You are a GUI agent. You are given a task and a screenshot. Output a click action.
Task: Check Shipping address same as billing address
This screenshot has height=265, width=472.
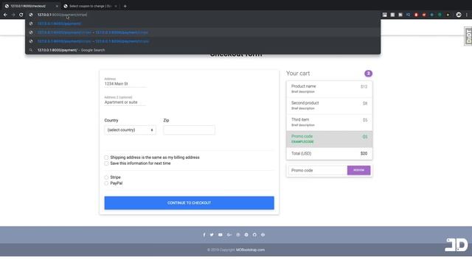[x=106, y=158]
